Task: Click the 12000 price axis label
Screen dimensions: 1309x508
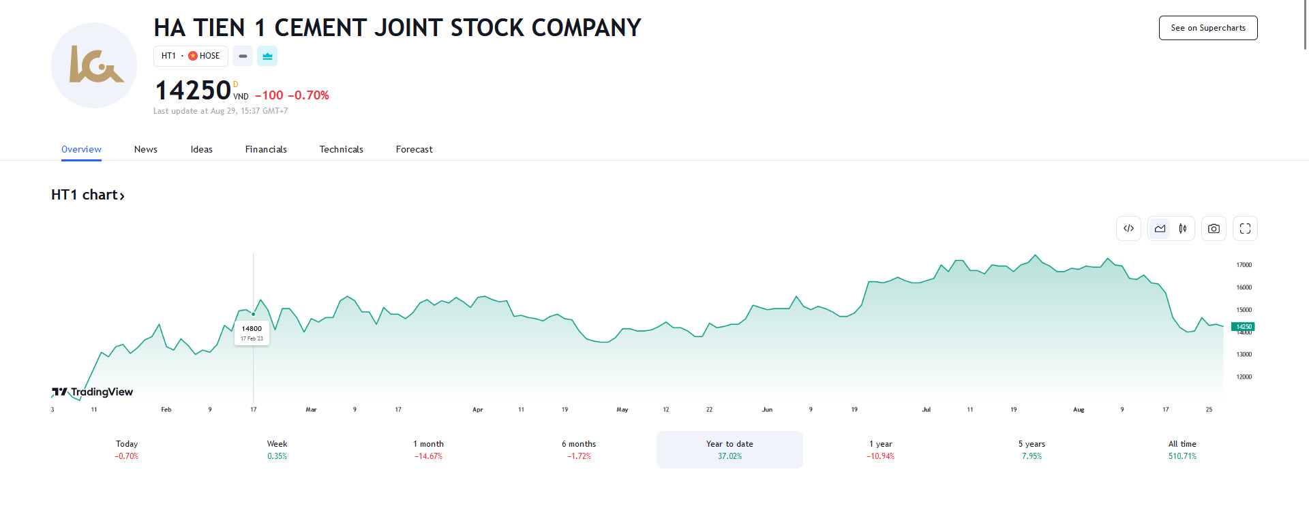Action: [1244, 377]
